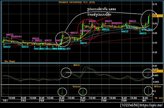164x108 pixels.
Task: Click the Volume panel title
Action: coord(77,87)
